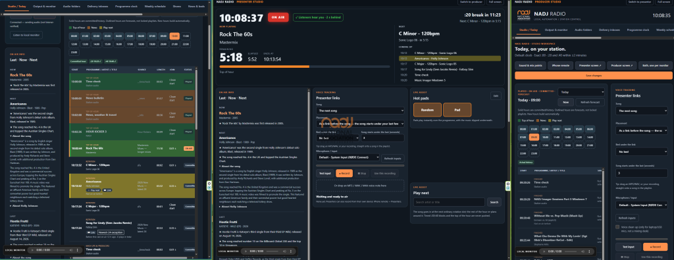Focus the Search artist or title field
Screen dimensions: 674x260
tap(449, 202)
